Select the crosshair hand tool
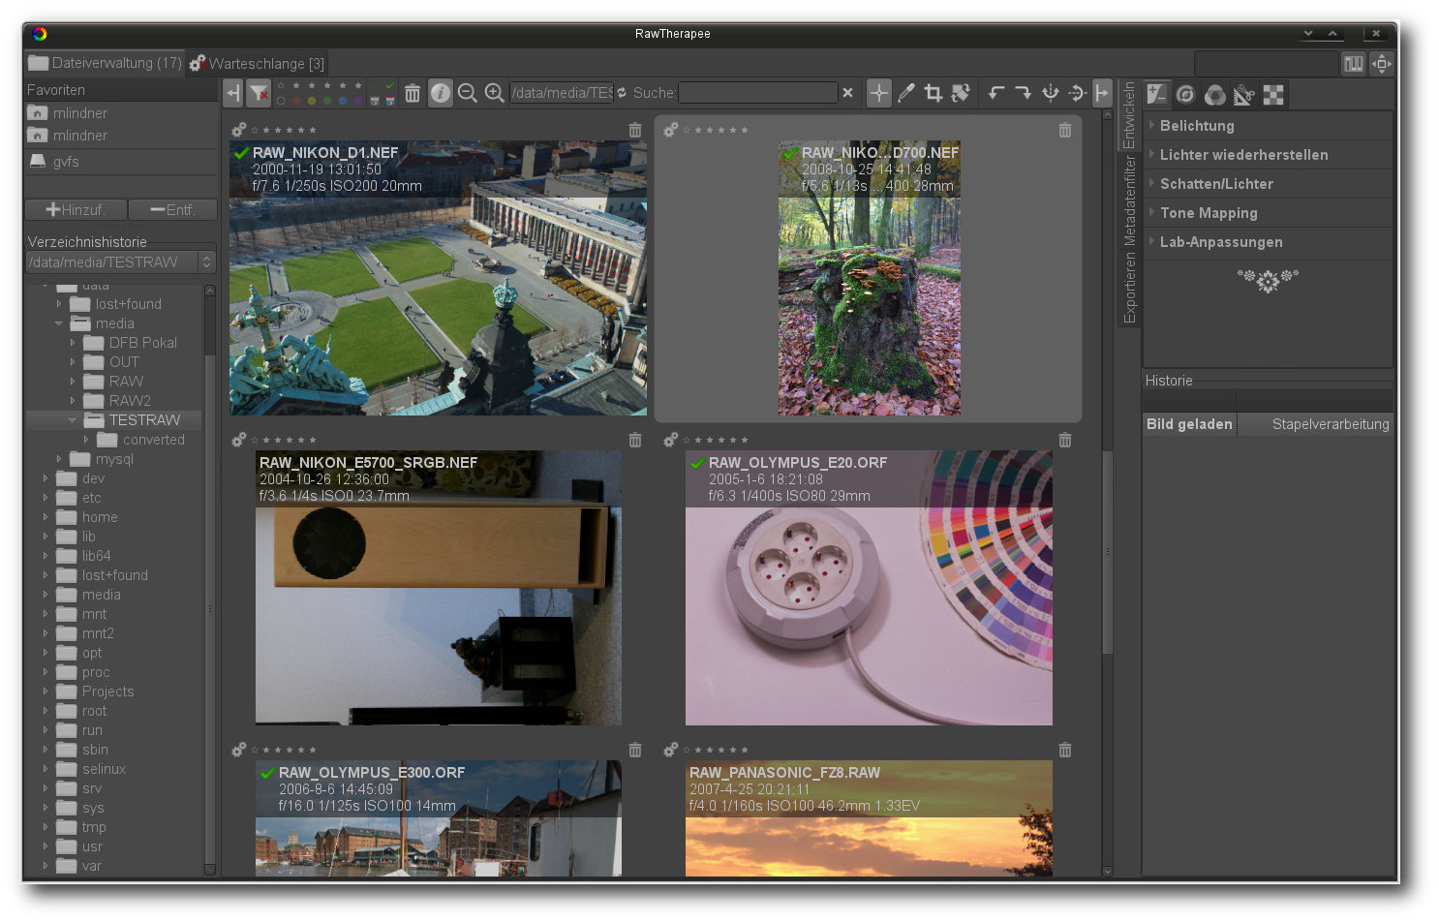 pyautogui.click(x=878, y=93)
